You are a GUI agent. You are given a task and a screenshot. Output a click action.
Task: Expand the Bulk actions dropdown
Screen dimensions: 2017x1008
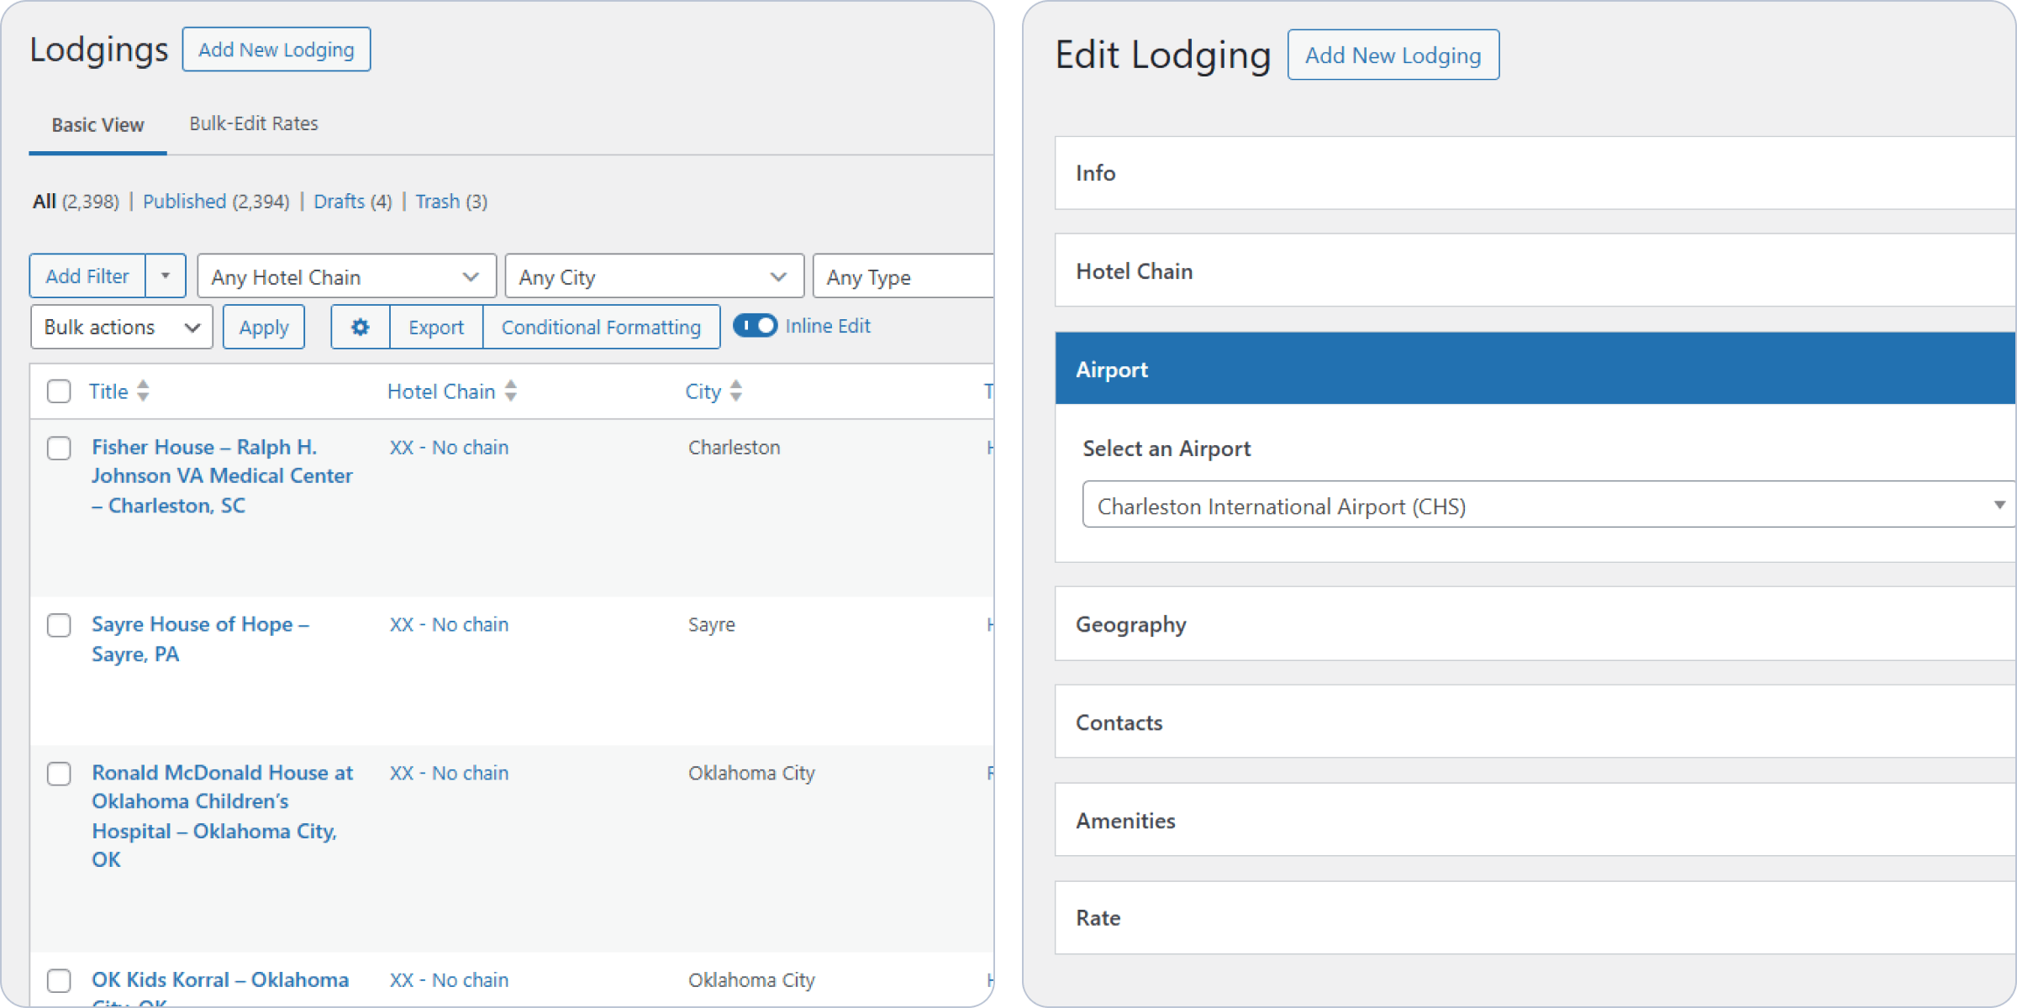(122, 327)
